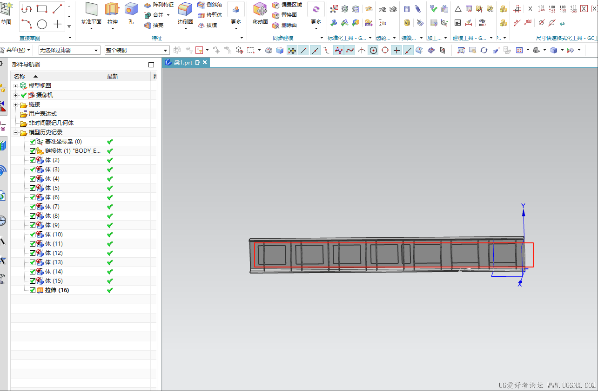Click the 10H7 fit tolerance icon

[x=483, y=22]
